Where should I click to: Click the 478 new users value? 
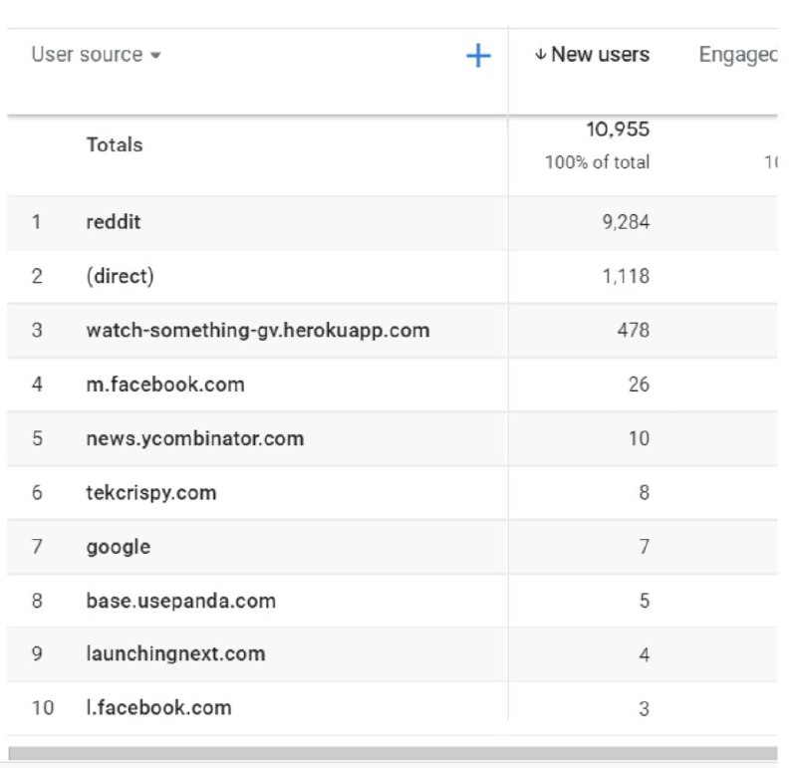(x=634, y=331)
